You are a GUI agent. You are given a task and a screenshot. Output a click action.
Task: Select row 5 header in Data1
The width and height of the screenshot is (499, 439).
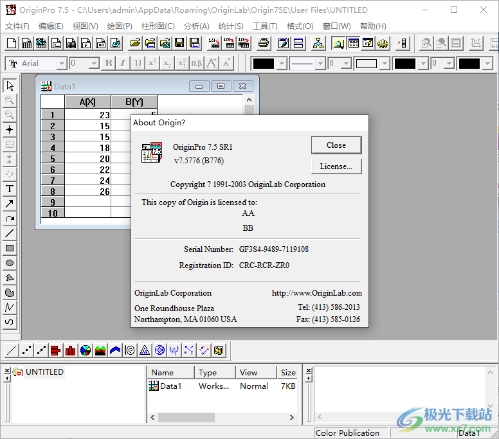coord(53,158)
